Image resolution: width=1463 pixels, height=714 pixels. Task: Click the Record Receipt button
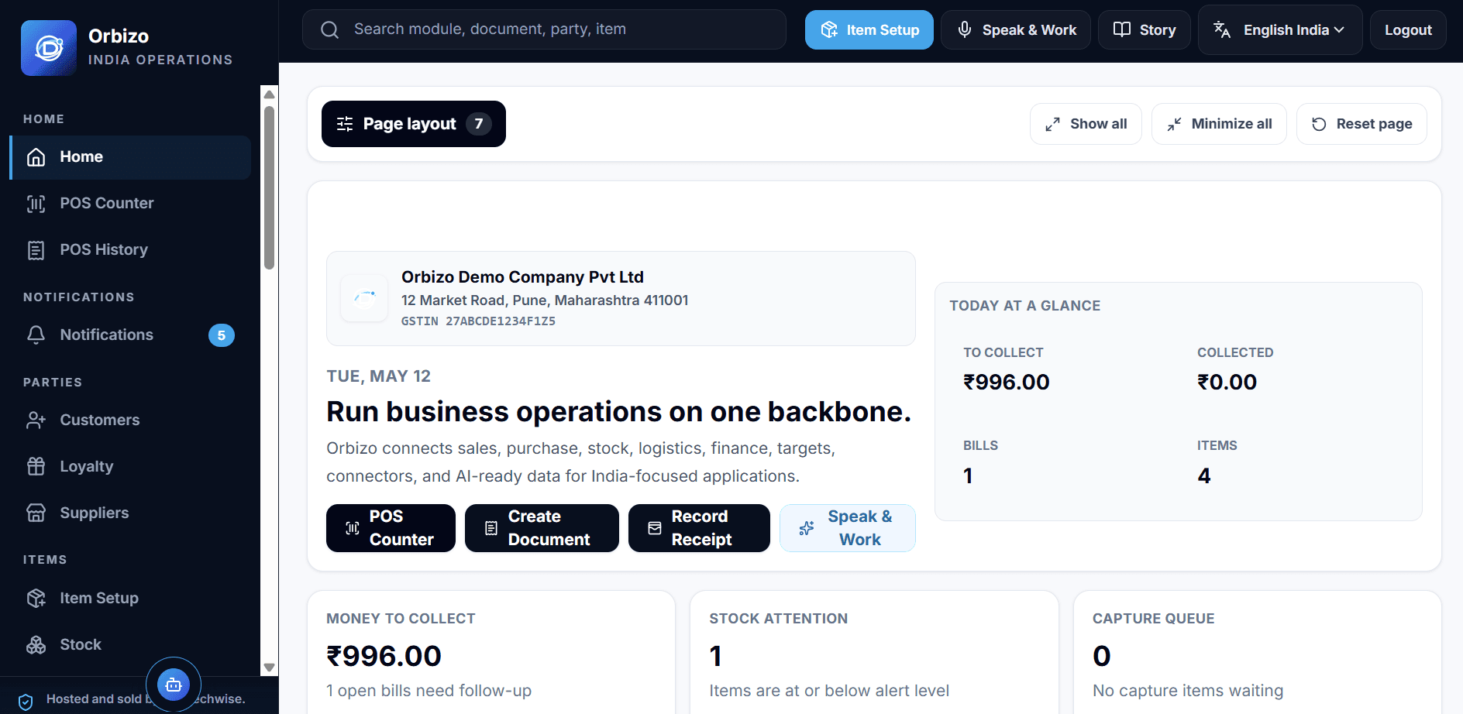point(699,528)
